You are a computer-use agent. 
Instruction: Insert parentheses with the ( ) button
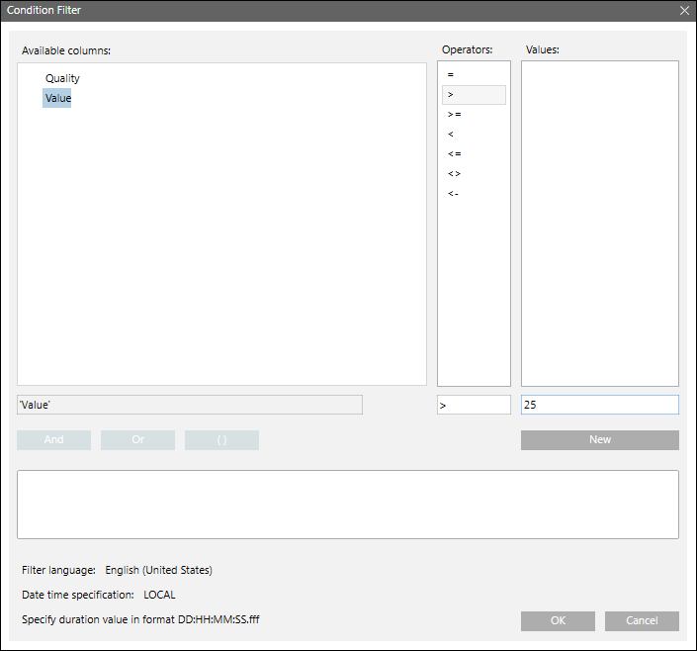[x=221, y=440]
